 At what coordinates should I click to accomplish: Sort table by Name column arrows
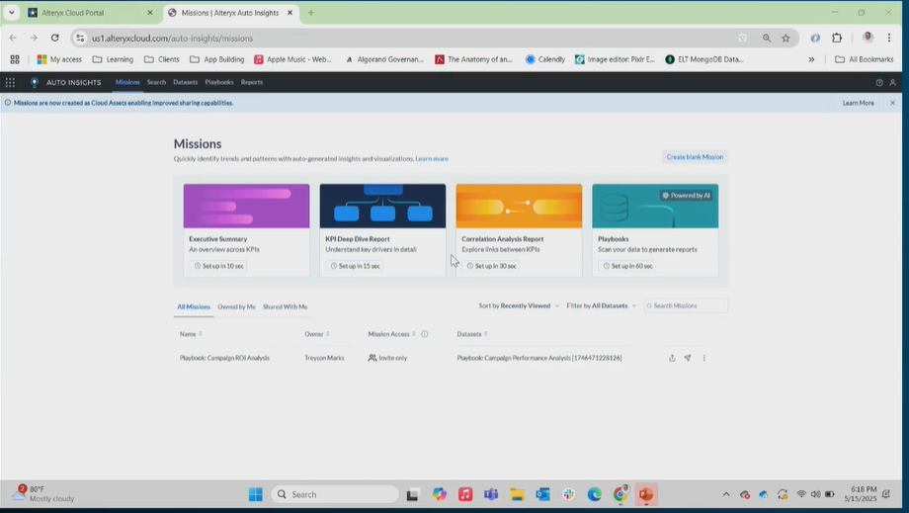coord(201,334)
